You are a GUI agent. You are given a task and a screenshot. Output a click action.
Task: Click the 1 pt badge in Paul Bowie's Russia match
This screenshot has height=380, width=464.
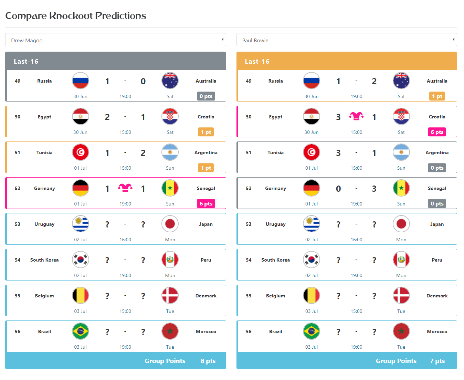click(x=437, y=96)
